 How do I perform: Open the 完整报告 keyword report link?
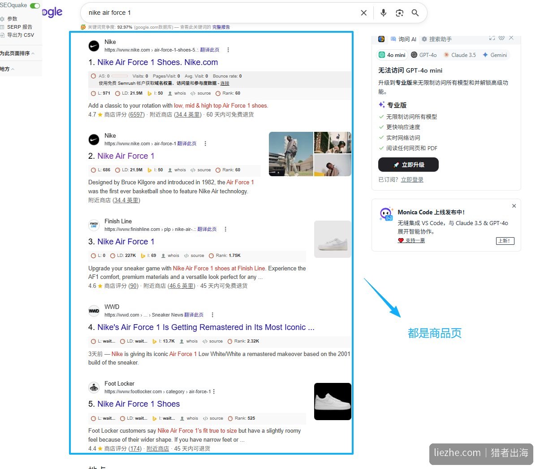pyautogui.click(x=221, y=27)
